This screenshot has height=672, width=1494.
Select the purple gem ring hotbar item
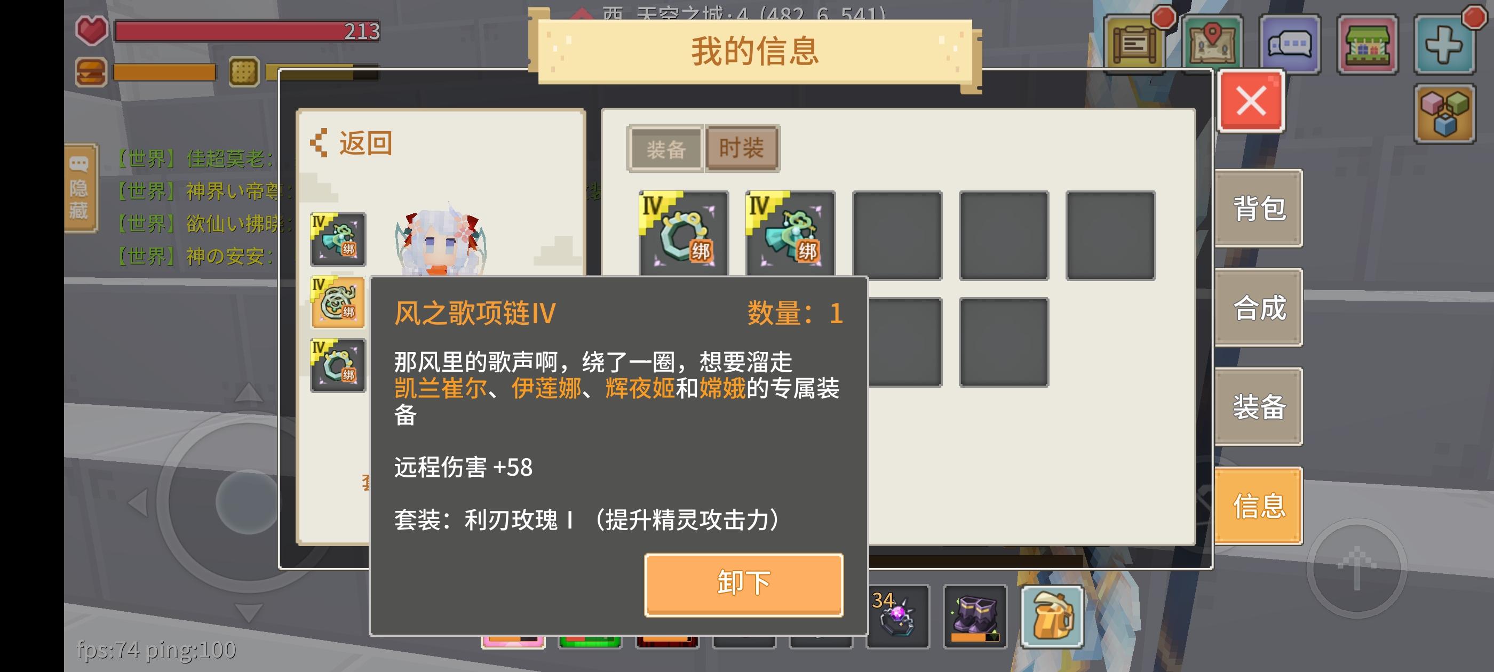[x=898, y=617]
